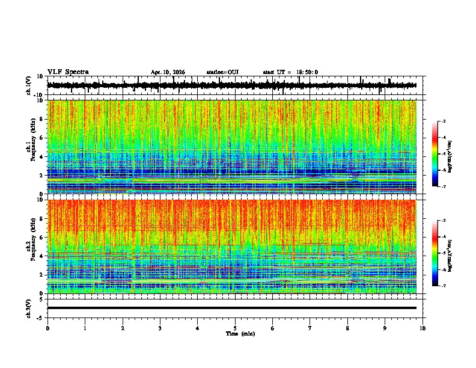
Task: Click the "-7" tick on ch.2 color bar
Action: [443, 286]
